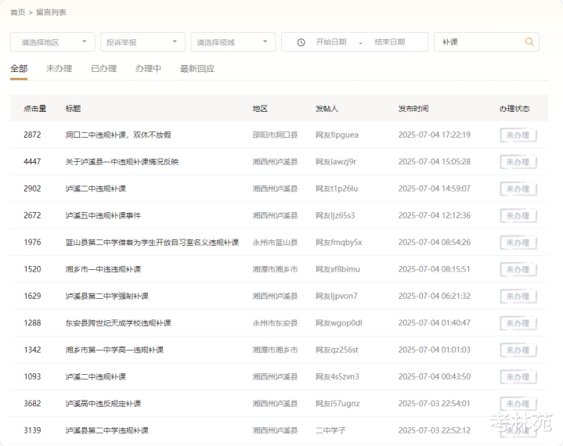Click 未办理 status for 网友ljpvon7 row
Image resolution: width=563 pixels, height=446 pixels.
pos(518,297)
